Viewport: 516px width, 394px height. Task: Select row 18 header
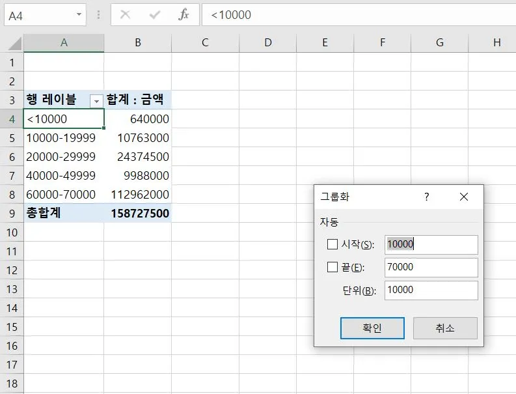(x=12, y=384)
